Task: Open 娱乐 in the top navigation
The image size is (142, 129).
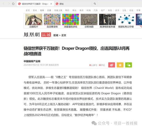Action: (74, 10)
